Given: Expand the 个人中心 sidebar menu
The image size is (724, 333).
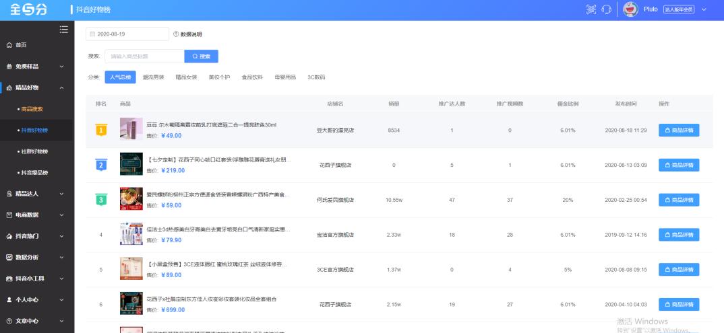Looking at the screenshot, I should [37, 300].
